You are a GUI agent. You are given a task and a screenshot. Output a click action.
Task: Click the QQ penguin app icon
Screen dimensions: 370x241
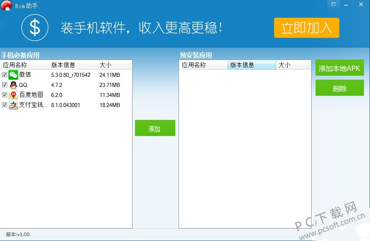[13, 85]
